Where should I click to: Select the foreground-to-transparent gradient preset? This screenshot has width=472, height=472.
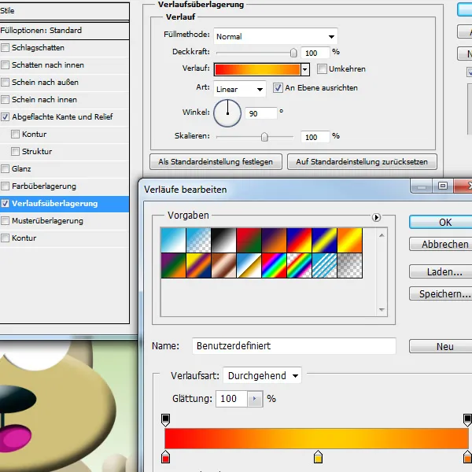tap(199, 240)
